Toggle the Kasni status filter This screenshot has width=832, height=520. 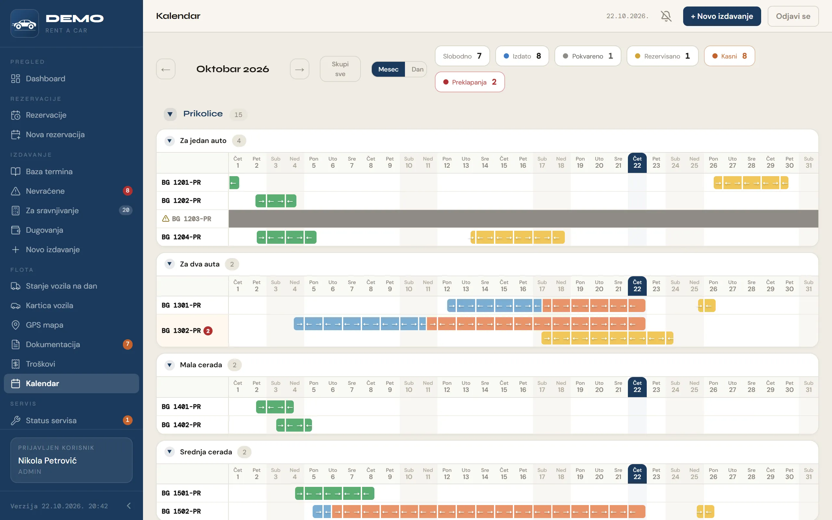pyautogui.click(x=729, y=56)
